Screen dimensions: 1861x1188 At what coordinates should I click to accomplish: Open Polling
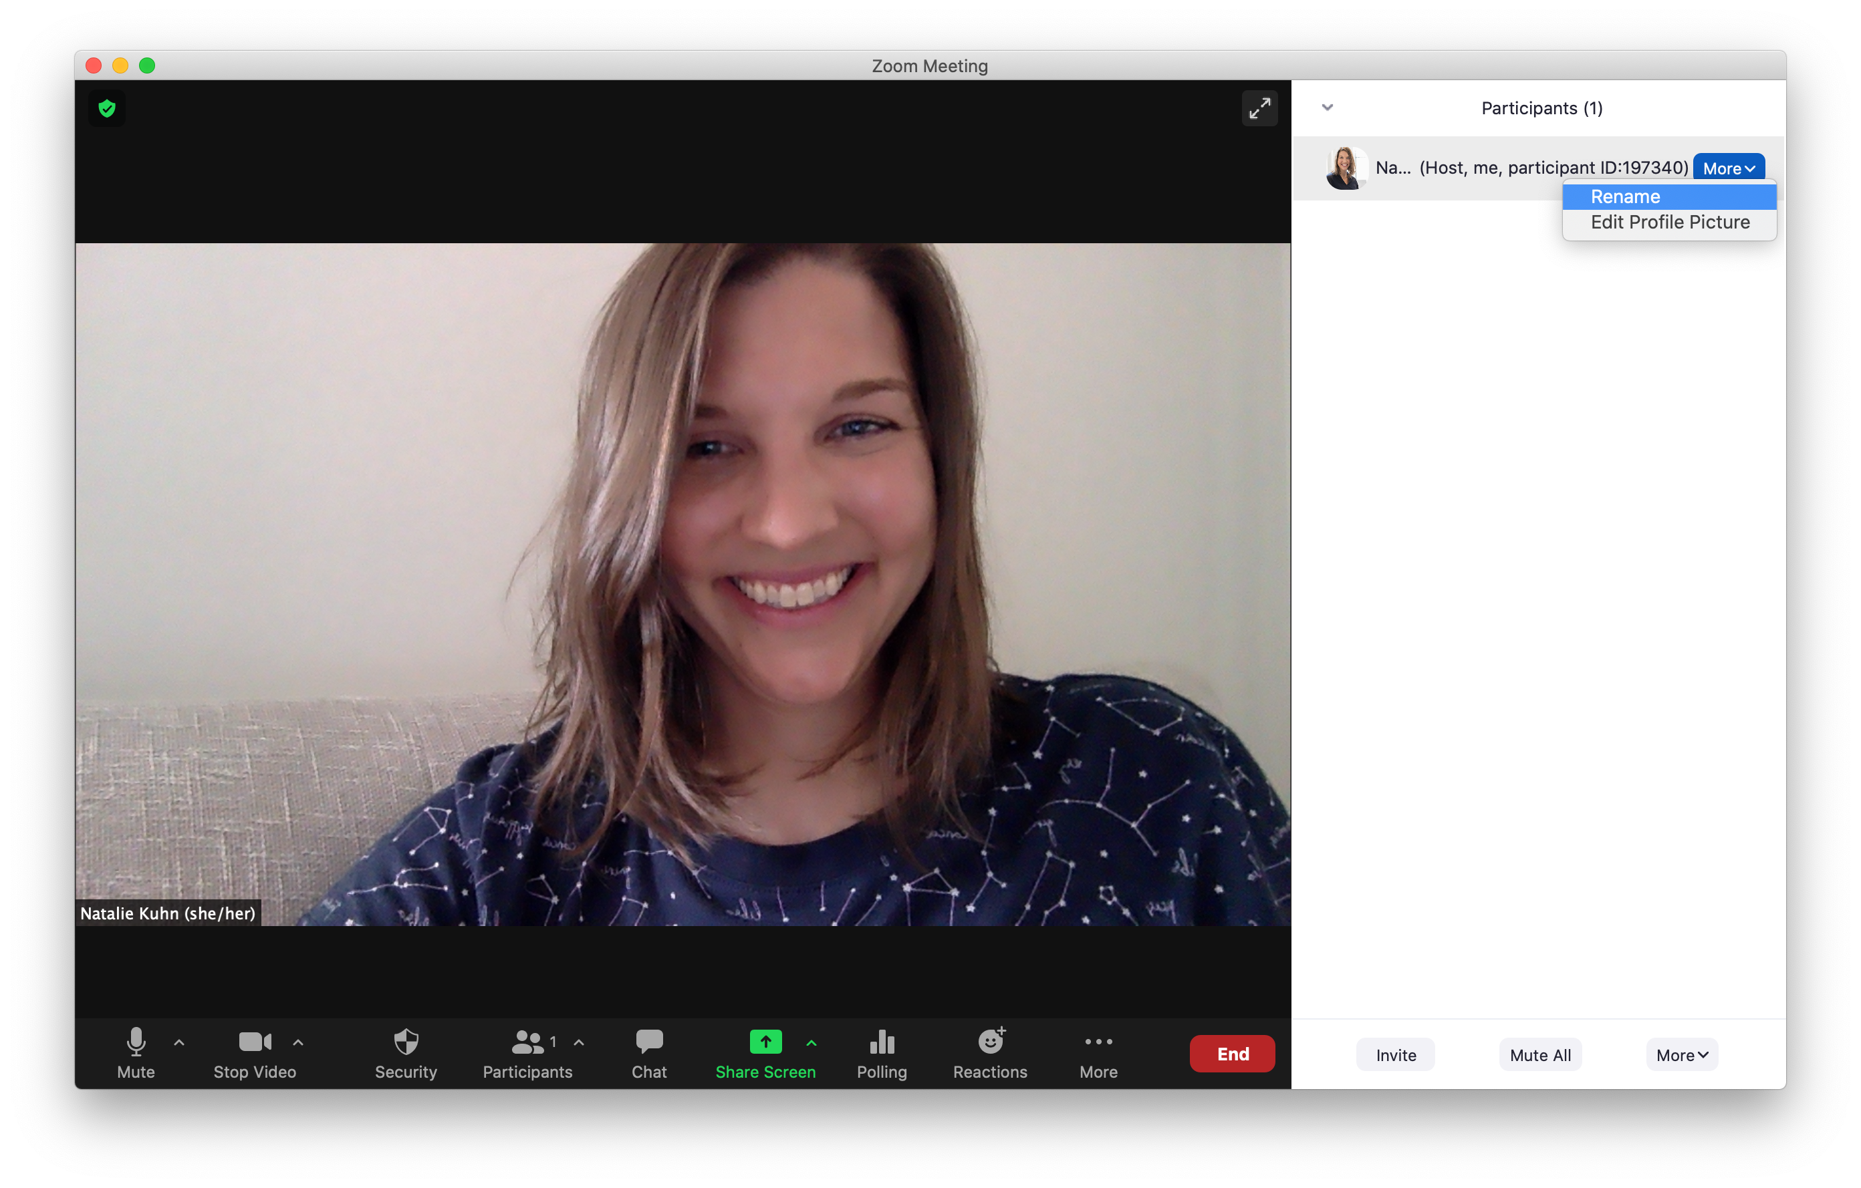click(x=882, y=1054)
